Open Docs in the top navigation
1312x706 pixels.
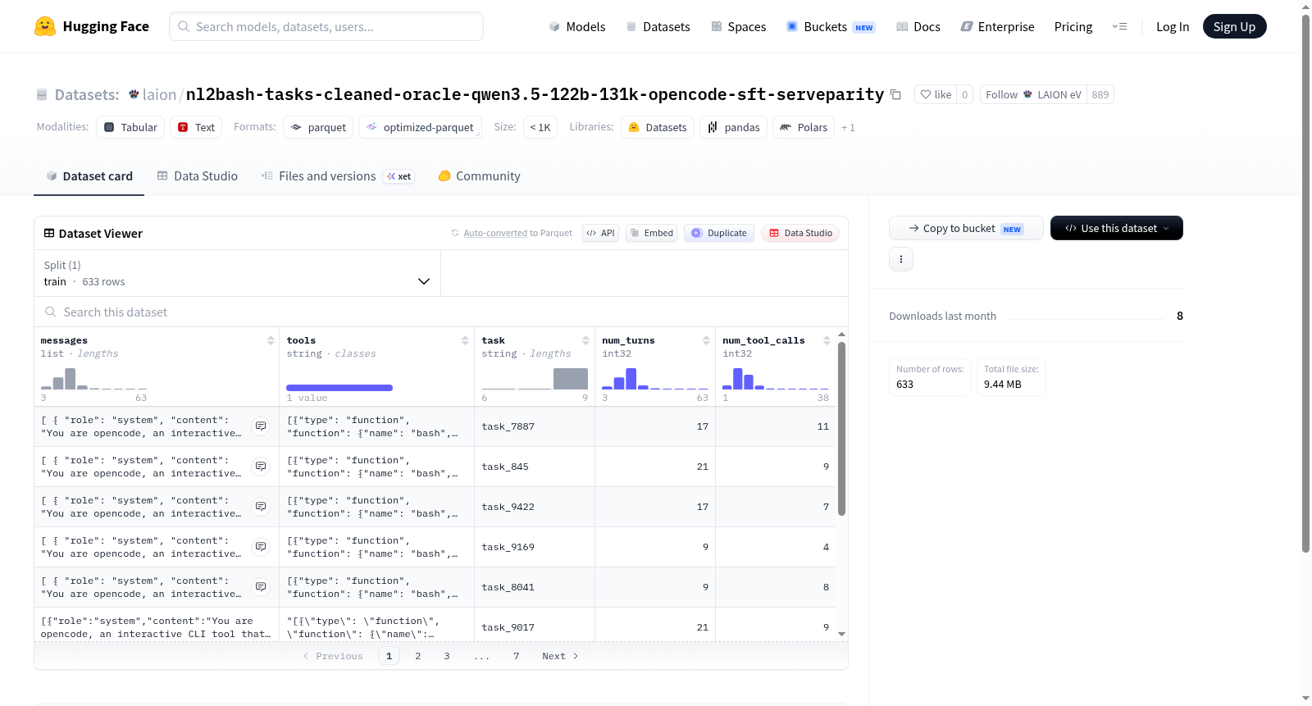coord(918,26)
